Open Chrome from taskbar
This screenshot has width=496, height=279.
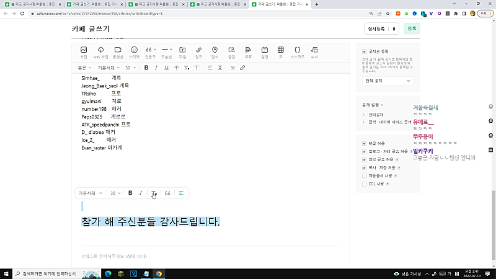pyautogui.click(x=159, y=273)
